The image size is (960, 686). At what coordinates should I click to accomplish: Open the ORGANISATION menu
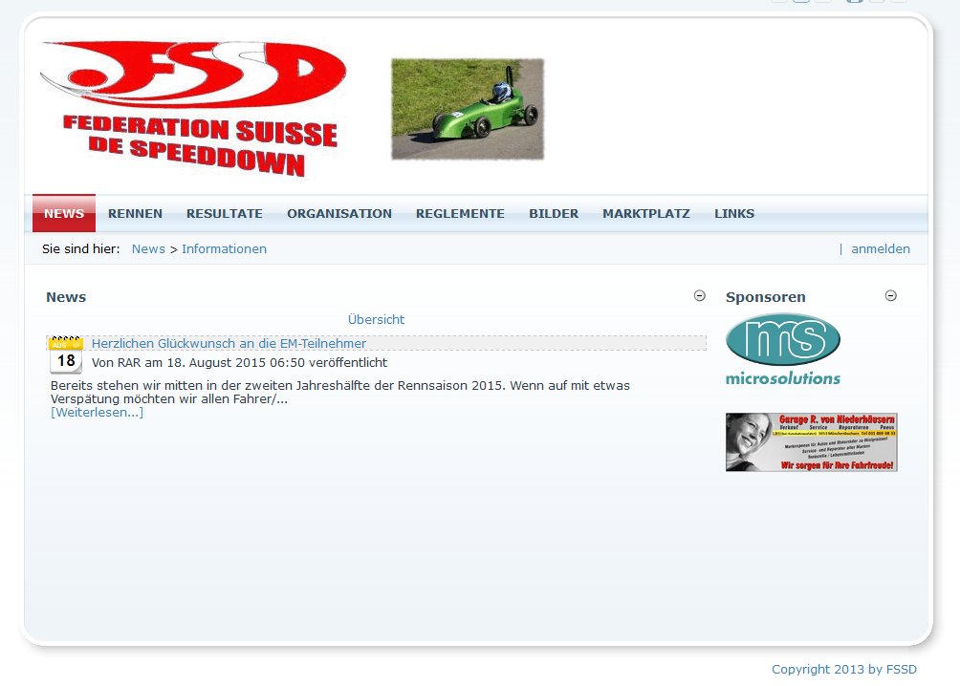(x=339, y=214)
